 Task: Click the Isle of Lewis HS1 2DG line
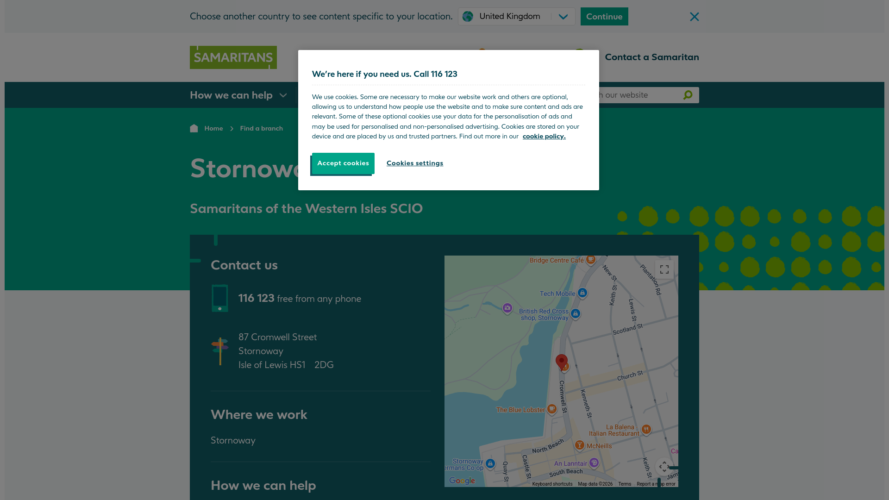click(286, 365)
